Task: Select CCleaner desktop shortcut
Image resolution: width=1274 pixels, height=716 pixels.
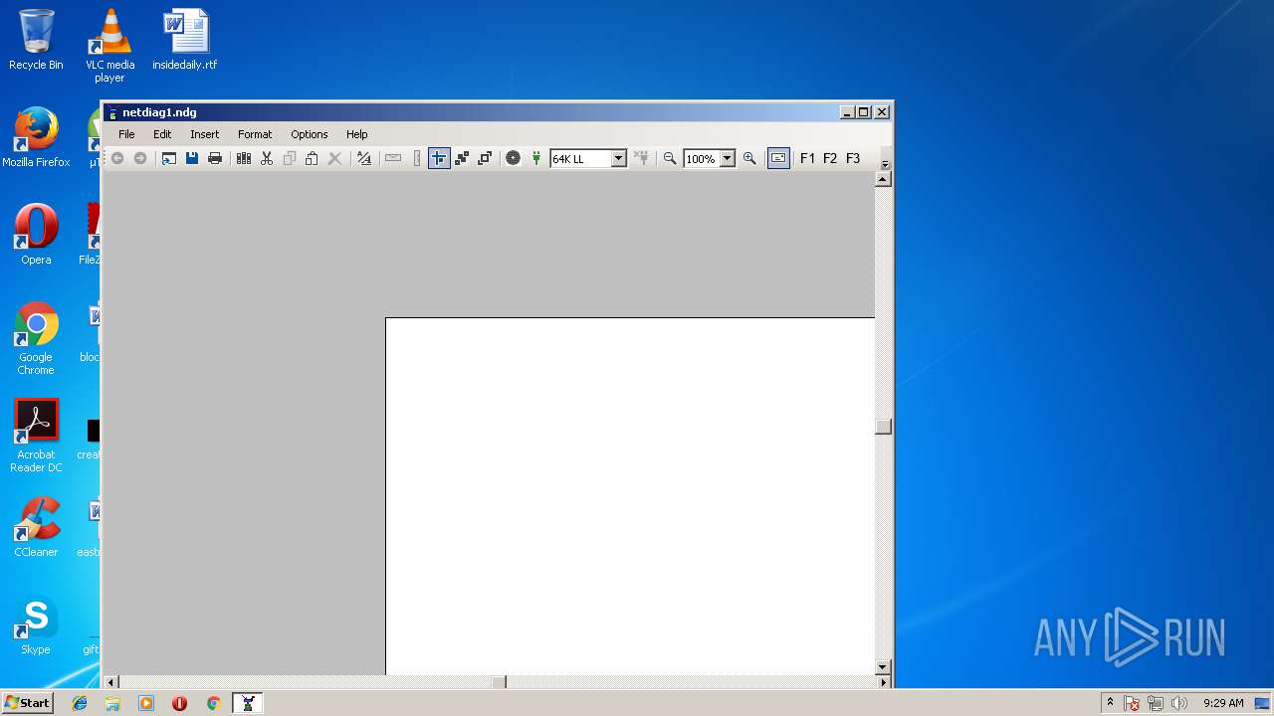Action: (x=36, y=527)
